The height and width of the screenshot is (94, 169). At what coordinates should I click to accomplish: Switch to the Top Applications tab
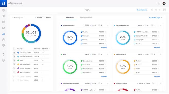pos(86,18)
